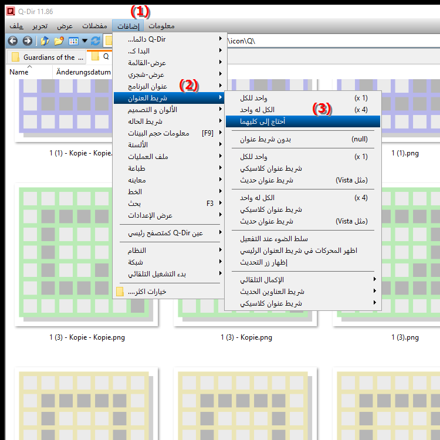Switch to the Guardians of the tab

point(46,57)
